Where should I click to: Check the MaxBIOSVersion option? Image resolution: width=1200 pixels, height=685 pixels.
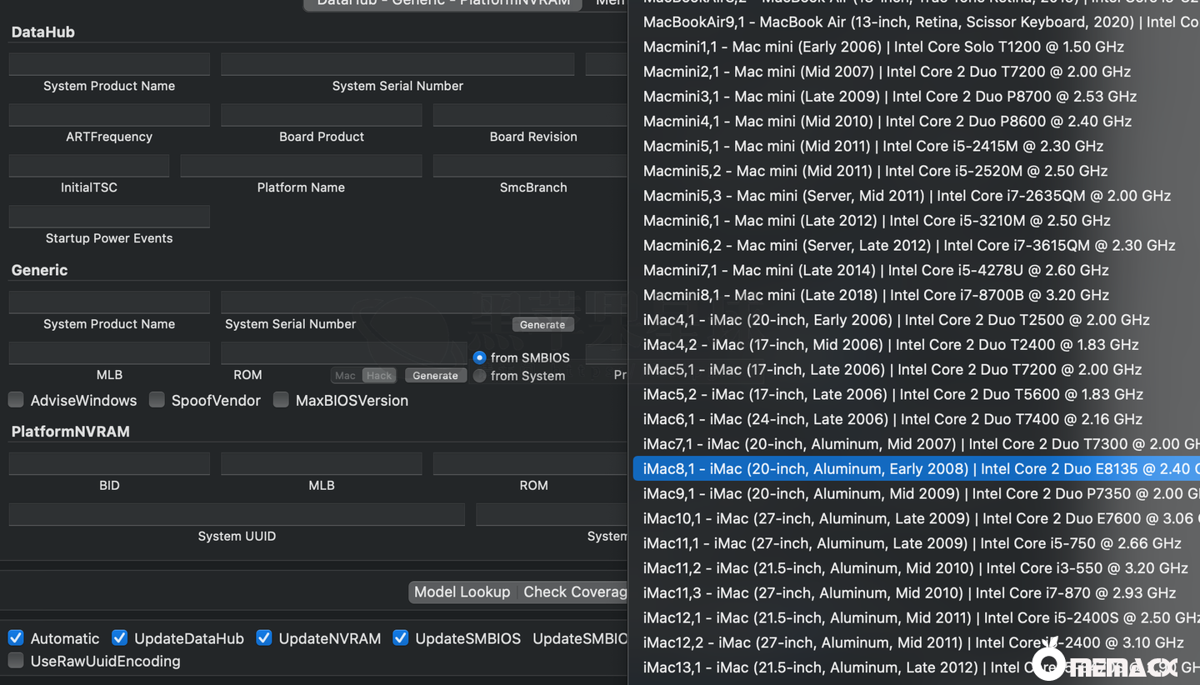pos(281,400)
